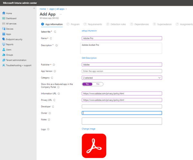Click the Tenant administration sidebar label
This screenshot has height=160, width=193.
(16, 60)
